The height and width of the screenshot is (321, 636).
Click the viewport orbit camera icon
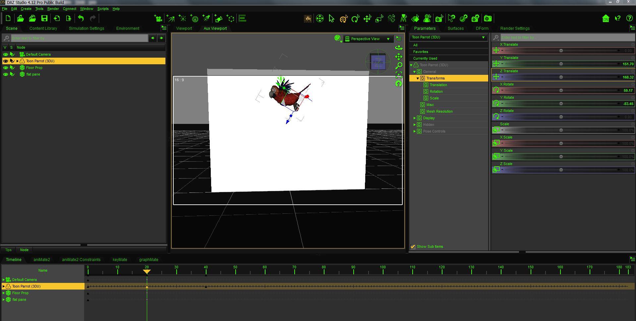point(399,48)
